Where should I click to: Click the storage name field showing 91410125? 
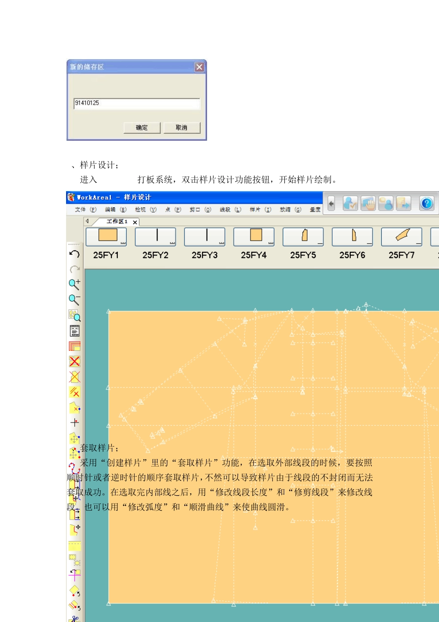point(137,103)
